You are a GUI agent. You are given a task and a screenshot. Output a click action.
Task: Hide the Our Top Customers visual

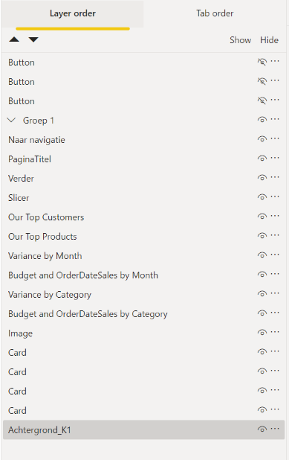tap(262, 217)
